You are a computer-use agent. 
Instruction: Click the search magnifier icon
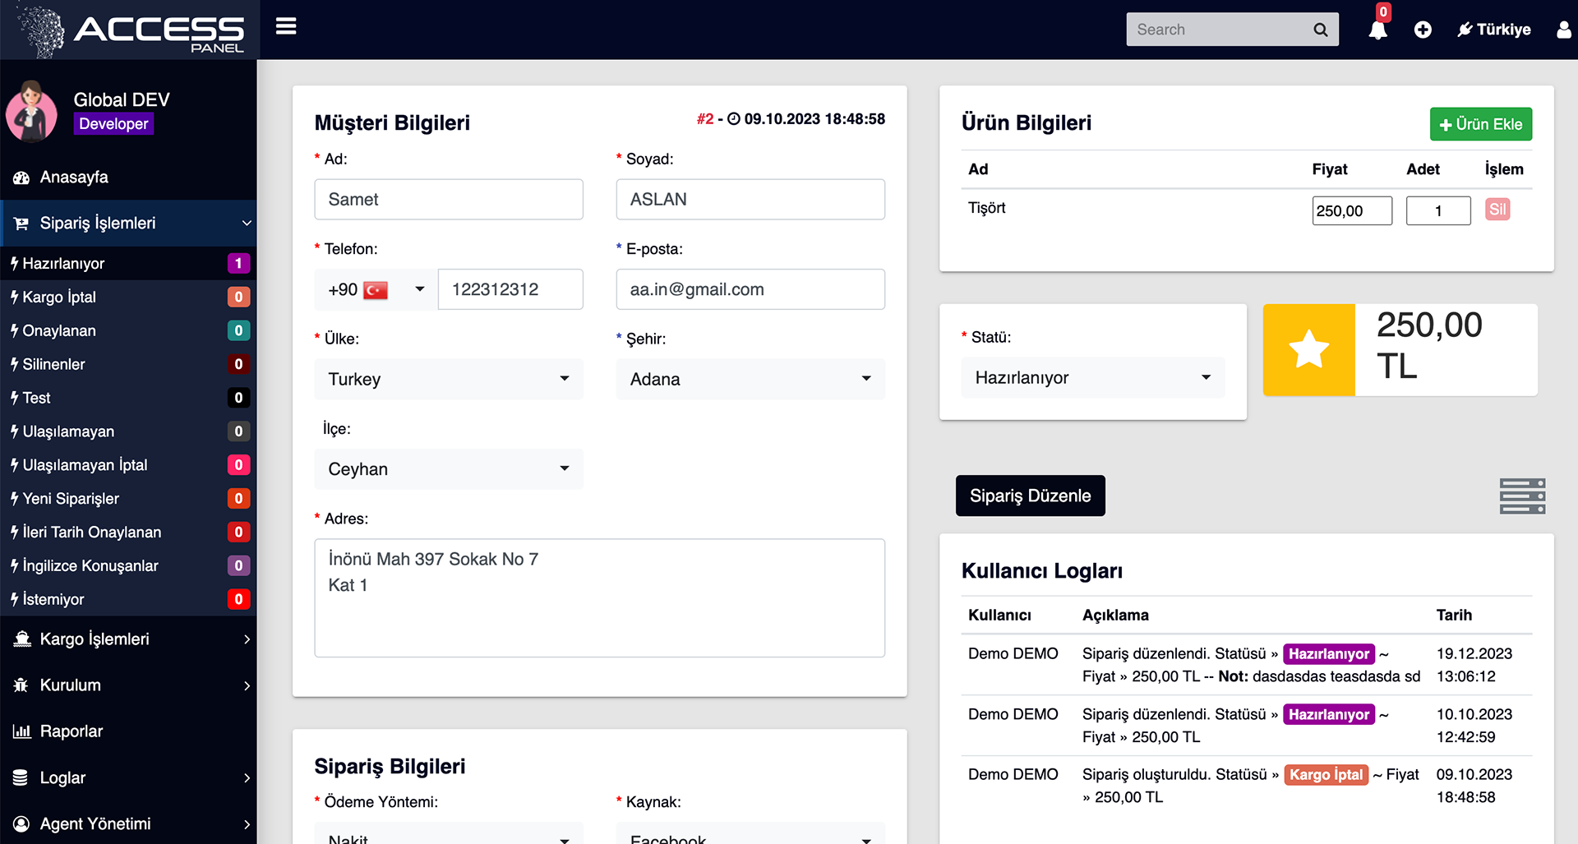(x=1320, y=30)
